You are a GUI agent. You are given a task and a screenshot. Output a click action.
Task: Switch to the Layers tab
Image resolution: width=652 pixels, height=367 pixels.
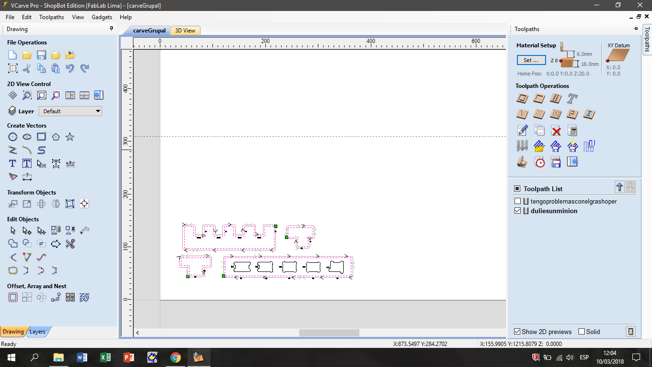(38, 332)
